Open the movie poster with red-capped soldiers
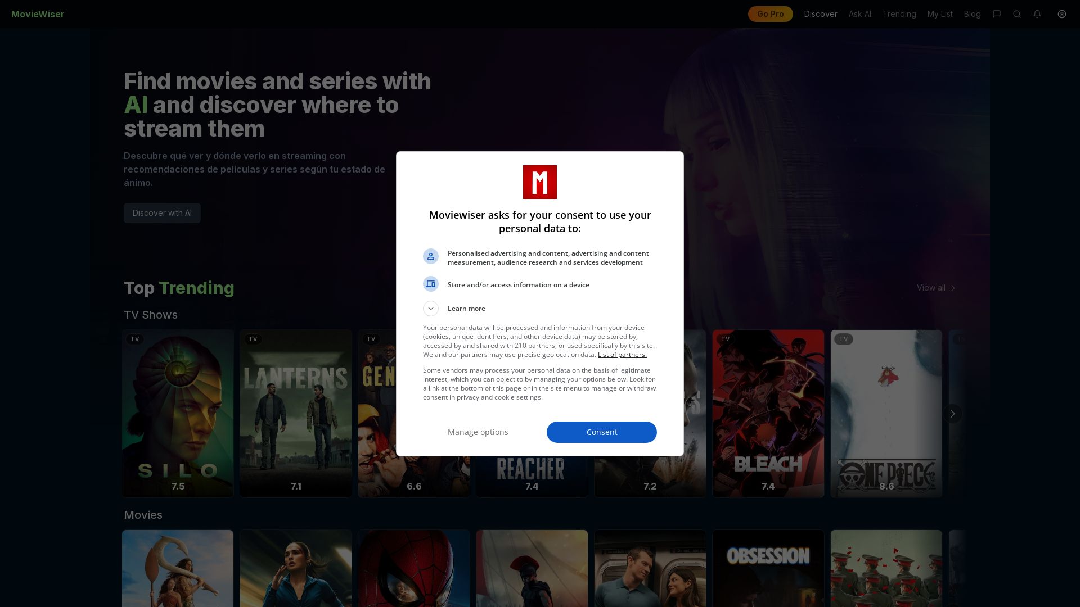The image size is (1080, 607). click(x=886, y=568)
